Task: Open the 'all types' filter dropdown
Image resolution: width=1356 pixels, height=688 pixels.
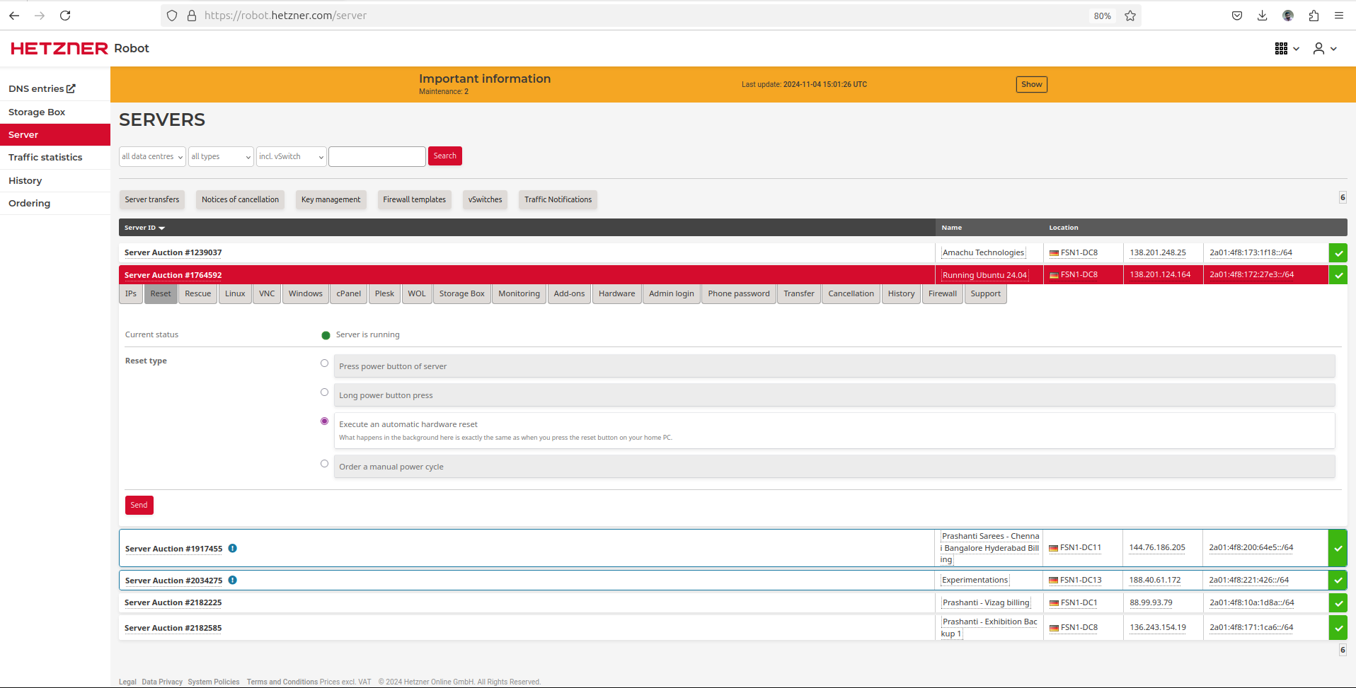Action: [221, 157]
